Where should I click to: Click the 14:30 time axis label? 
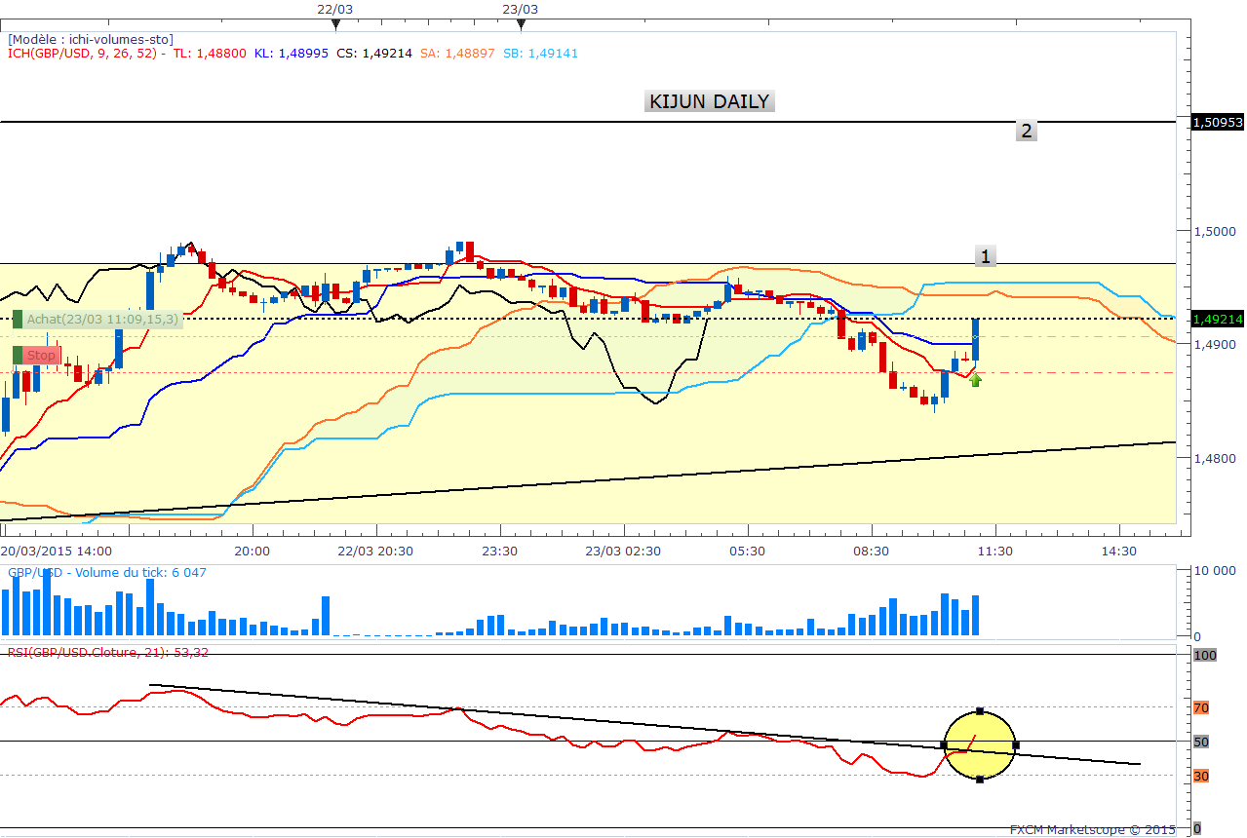tap(1118, 551)
